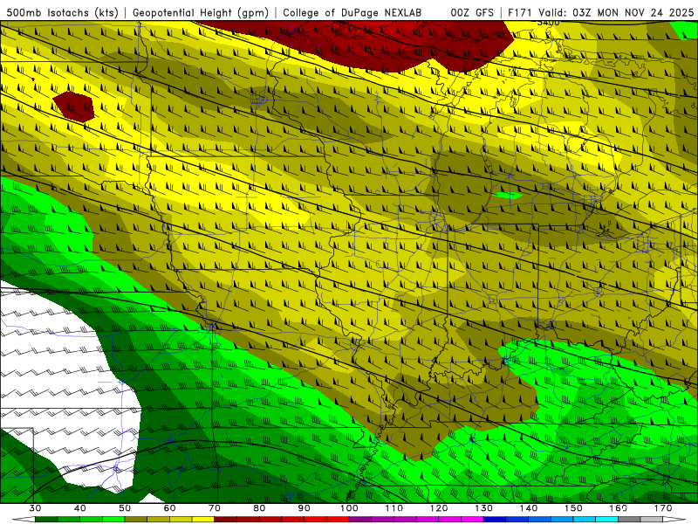Click the 120 label on the color scale
The height and width of the screenshot is (524, 698).
pyautogui.click(x=439, y=508)
